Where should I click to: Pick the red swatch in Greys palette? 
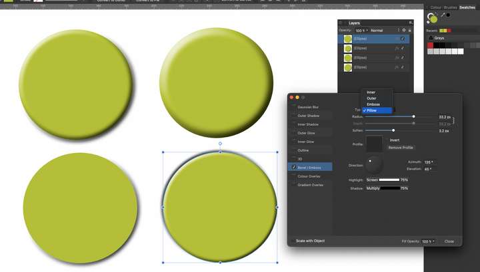pos(430,45)
